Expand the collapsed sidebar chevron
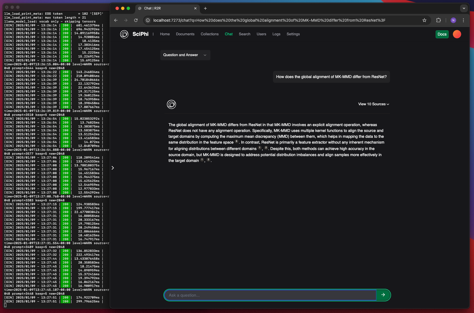This screenshot has width=474, height=313. 113,168
